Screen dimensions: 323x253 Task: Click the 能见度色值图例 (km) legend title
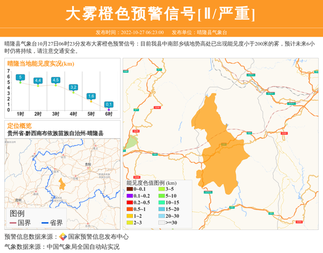coord(151,183)
